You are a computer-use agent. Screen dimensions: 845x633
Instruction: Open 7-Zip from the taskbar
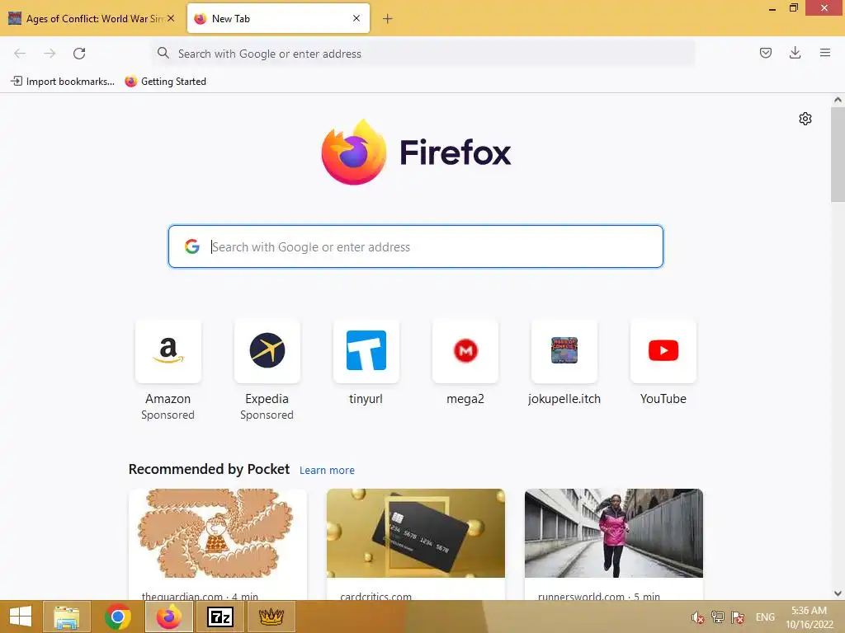220,617
